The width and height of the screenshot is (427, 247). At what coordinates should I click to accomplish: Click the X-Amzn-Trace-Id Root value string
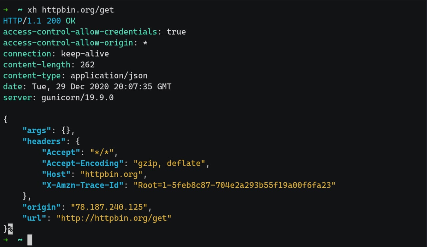pos(234,185)
